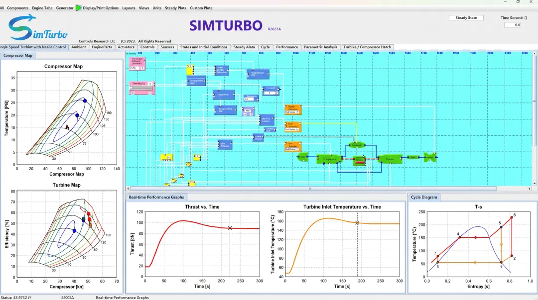Select the blue METILL Limiter block
Image resolution: width=538 pixels, height=300 pixels.
(266, 120)
